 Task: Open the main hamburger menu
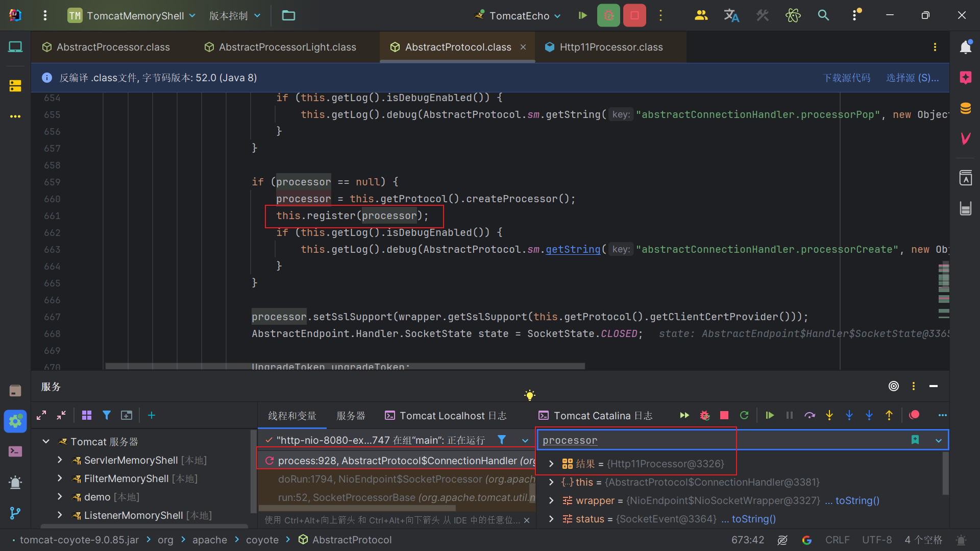tap(45, 15)
